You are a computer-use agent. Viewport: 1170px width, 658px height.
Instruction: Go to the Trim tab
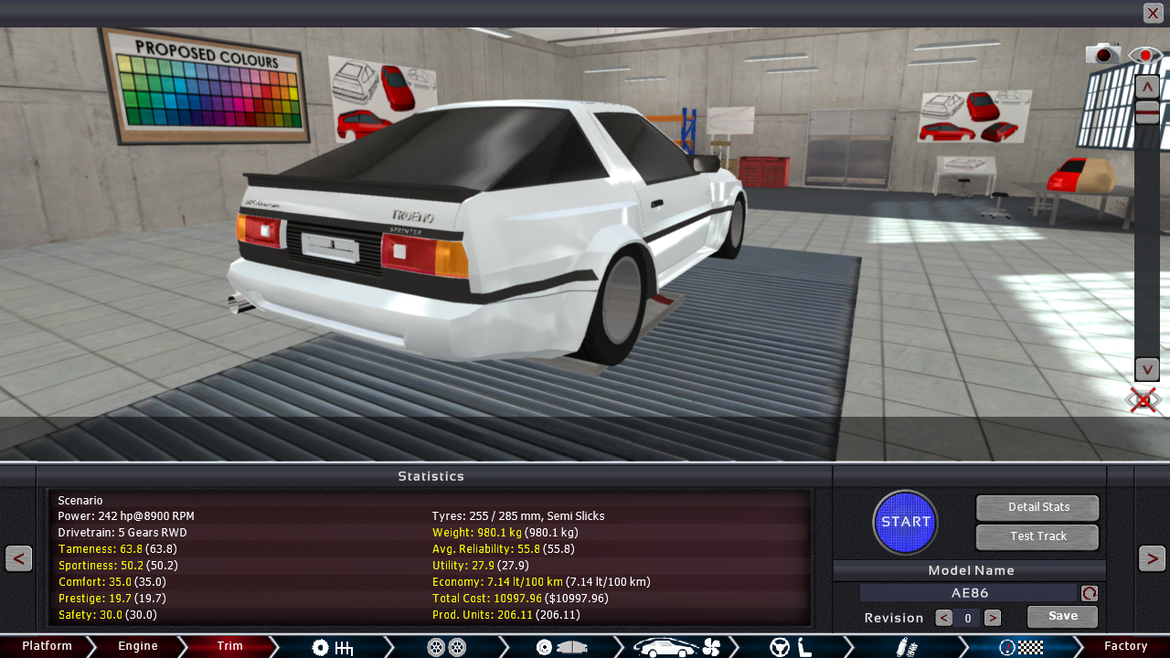pyautogui.click(x=230, y=646)
